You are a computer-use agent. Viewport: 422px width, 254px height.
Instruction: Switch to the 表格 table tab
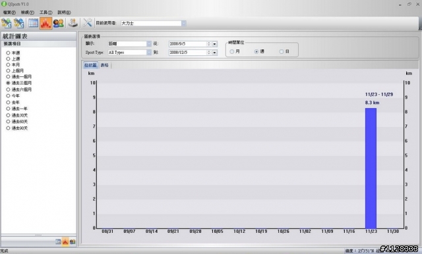coord(104,65)
